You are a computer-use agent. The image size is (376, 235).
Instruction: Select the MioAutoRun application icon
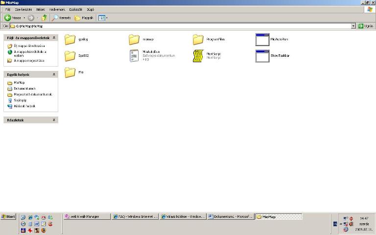262,40
